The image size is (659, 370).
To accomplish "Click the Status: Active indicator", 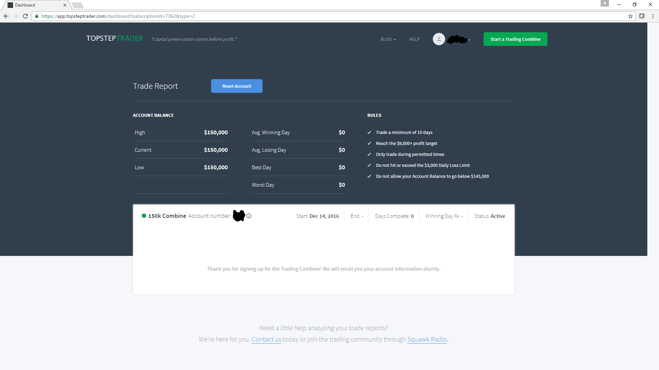I will [x=490, y=216].
